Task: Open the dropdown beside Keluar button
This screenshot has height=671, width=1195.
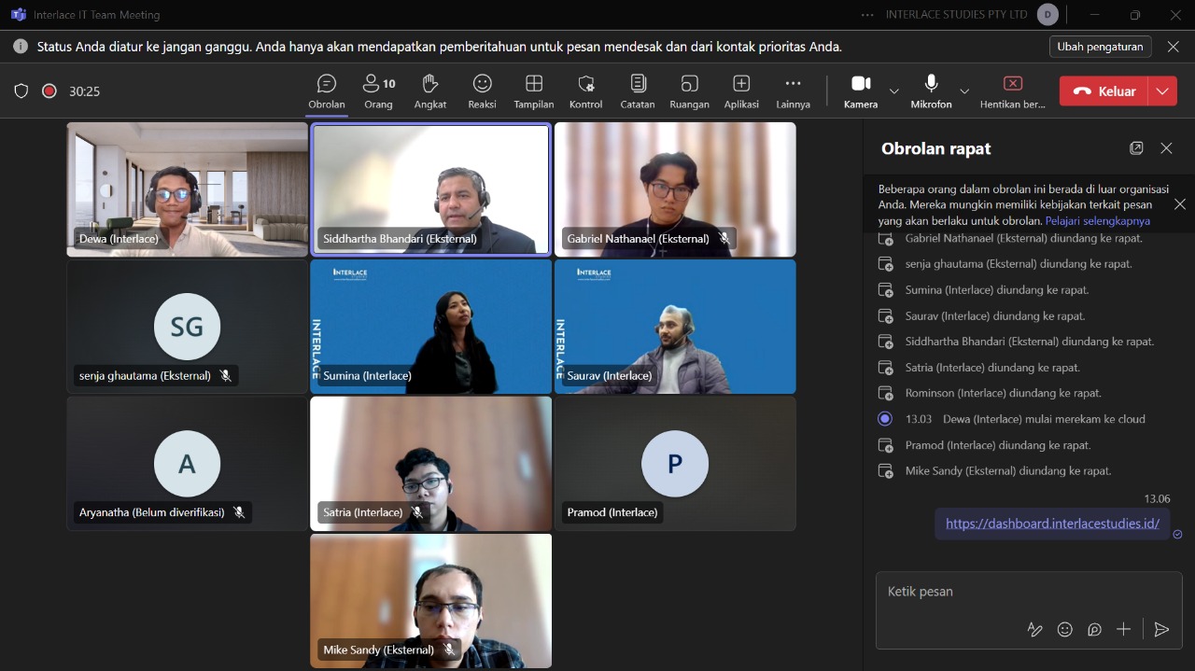Action: 1162,91
